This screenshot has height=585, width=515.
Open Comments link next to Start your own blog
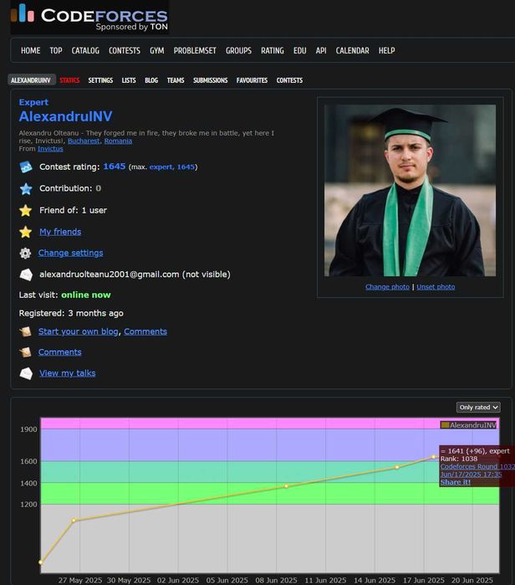[145, 331]
